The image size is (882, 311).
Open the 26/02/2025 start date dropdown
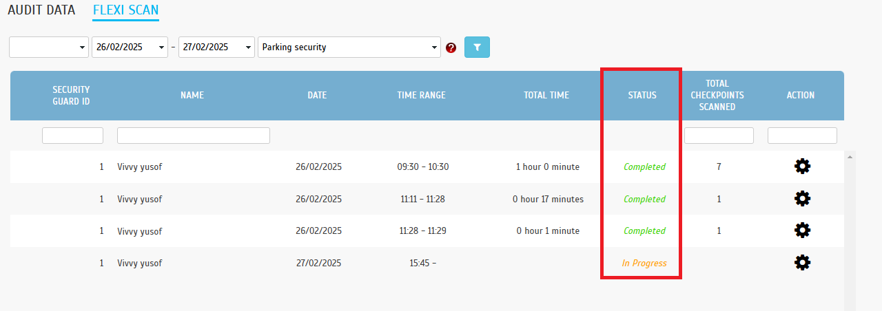point(130,47)
